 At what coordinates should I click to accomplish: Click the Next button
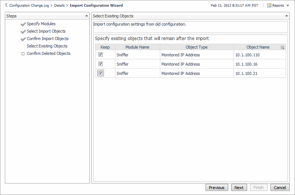tap(239, 188)
